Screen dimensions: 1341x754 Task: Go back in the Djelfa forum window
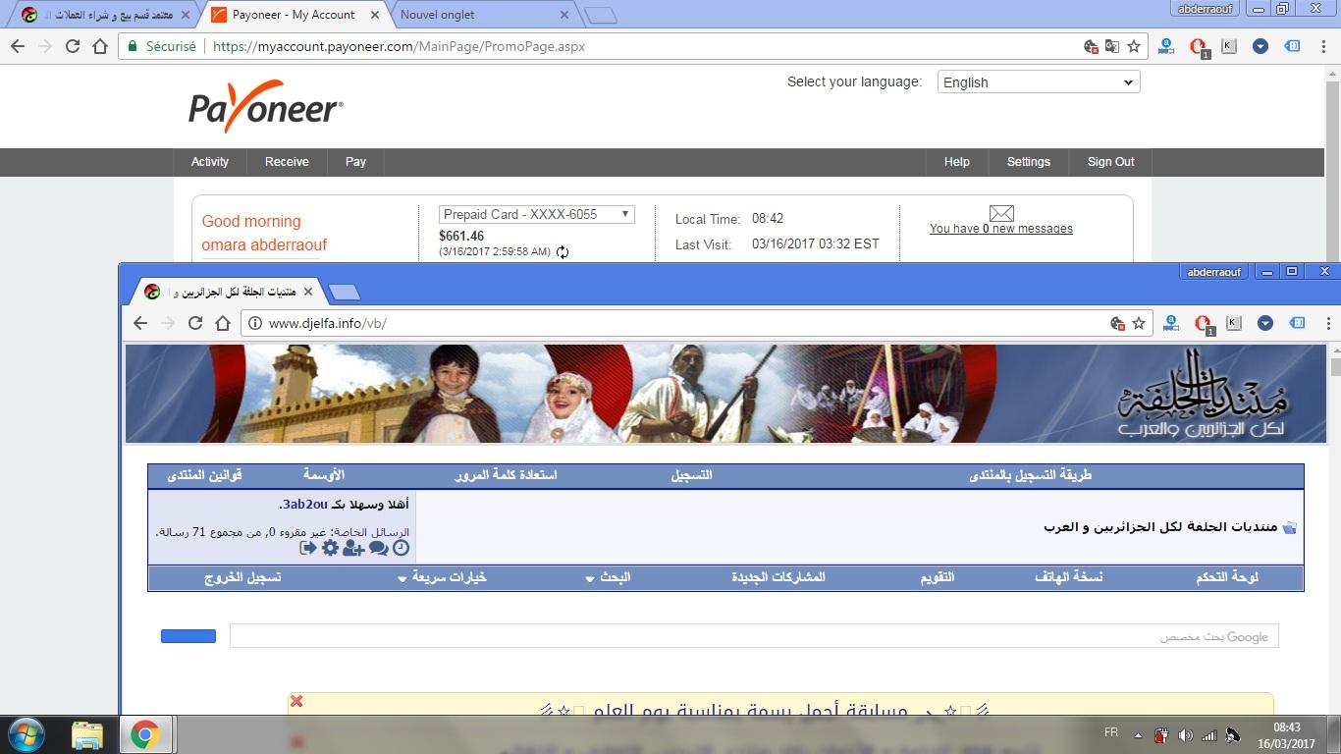point(140,323)
